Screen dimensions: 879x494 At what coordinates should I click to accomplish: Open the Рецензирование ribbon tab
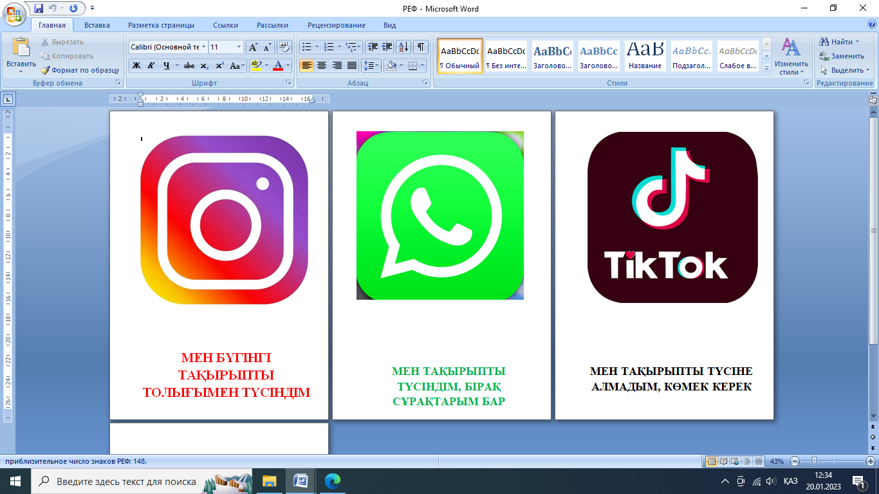[337, 25]
